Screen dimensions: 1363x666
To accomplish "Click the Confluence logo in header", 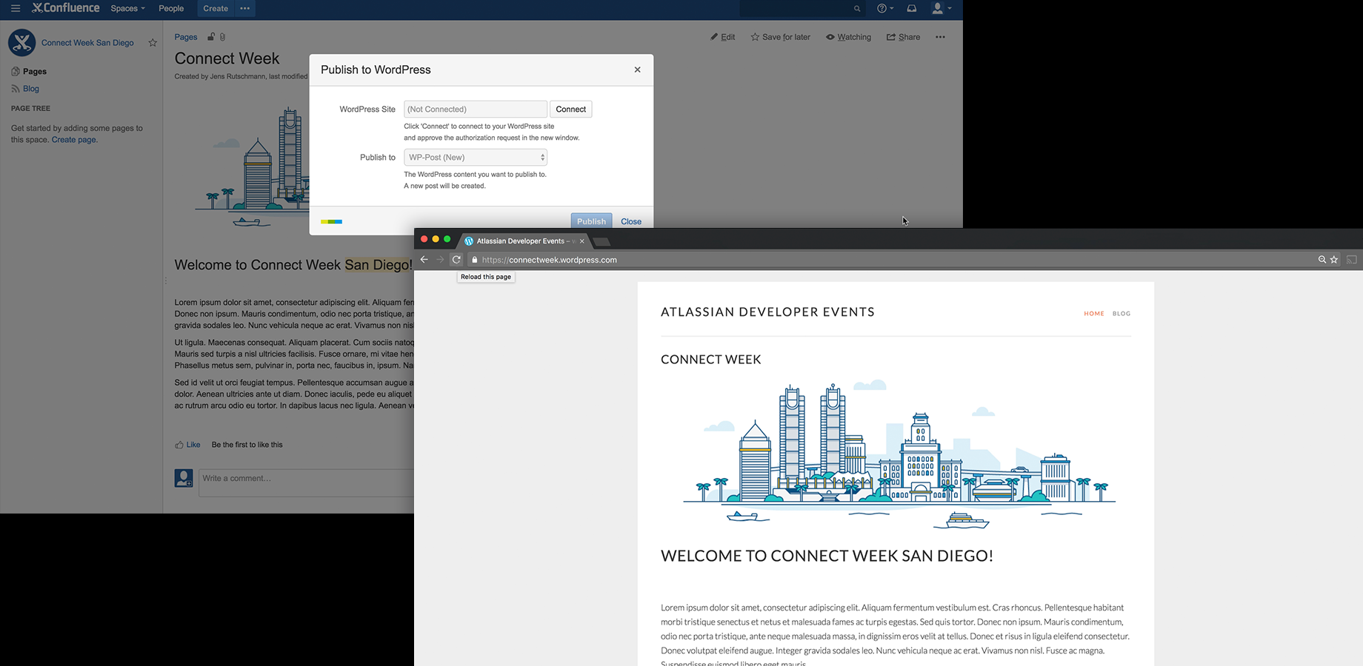I will [66, 8].
